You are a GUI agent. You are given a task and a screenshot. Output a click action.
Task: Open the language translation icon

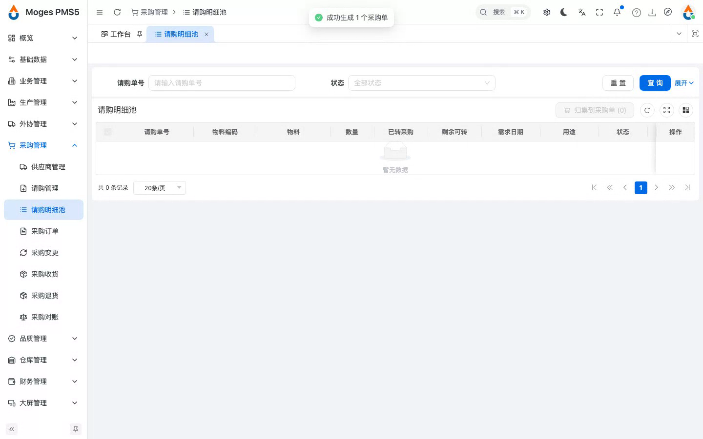582,12
